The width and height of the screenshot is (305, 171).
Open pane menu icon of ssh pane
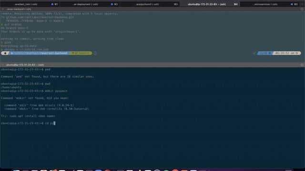pos(302,65)
